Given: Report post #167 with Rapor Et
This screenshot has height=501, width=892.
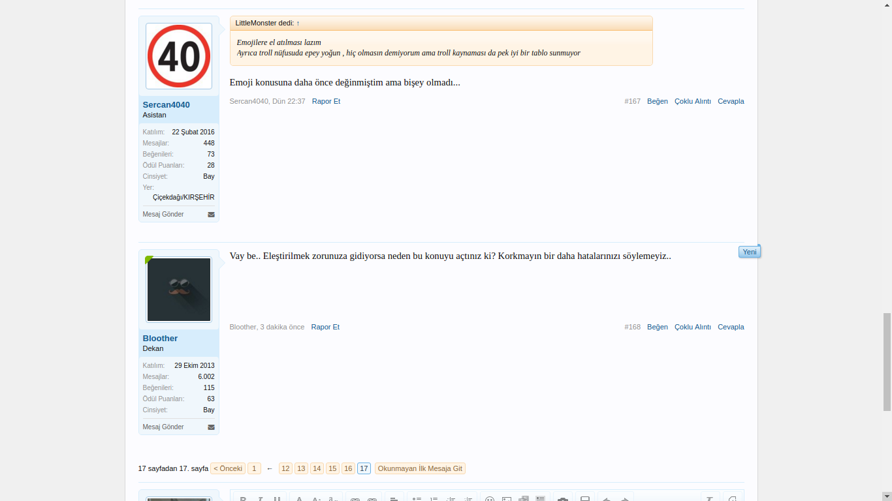Looking at the screenshot, I should click(x=326, y=101).
